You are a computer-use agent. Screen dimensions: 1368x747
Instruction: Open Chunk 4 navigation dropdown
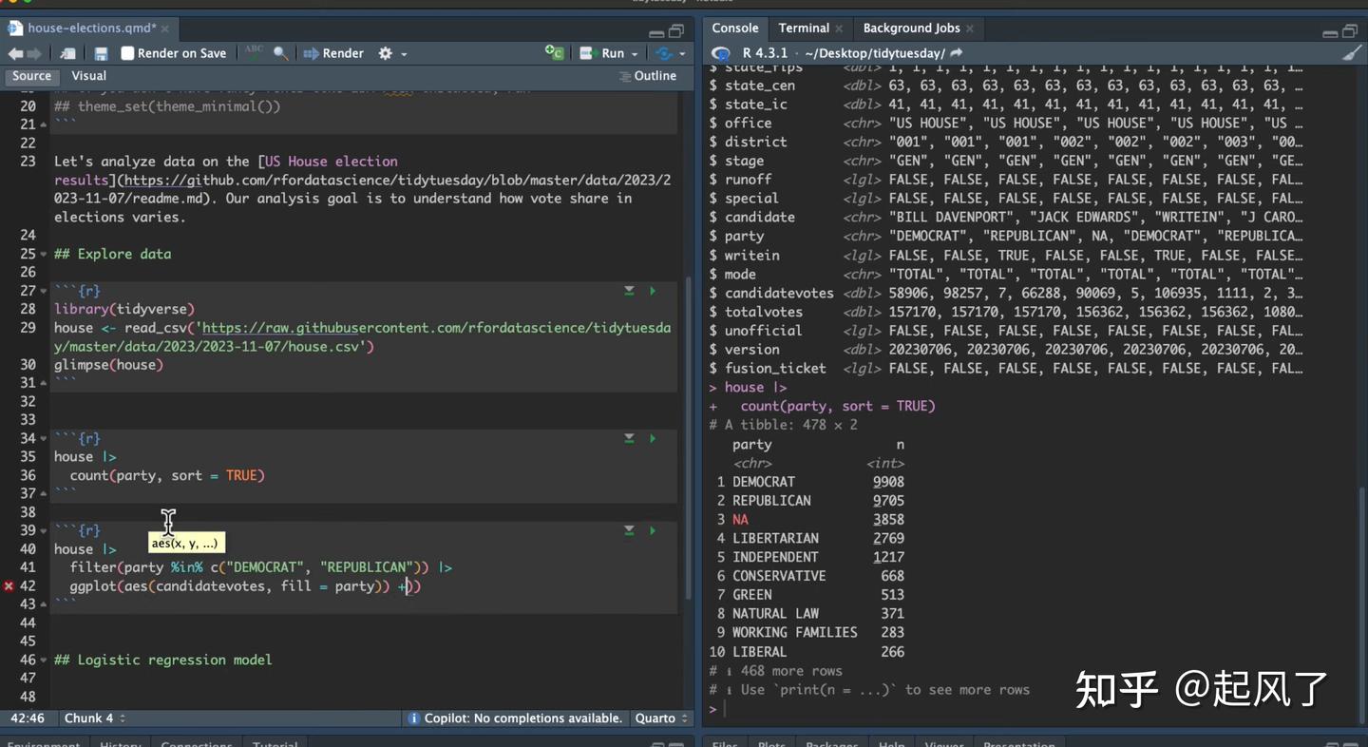(x=95, y=718)
